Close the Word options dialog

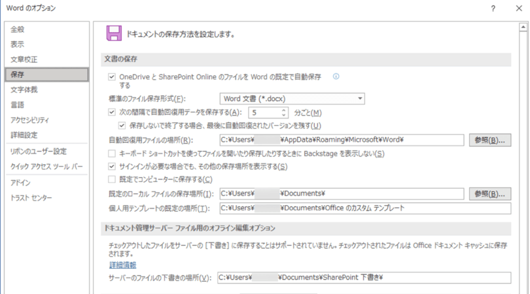[519, 8]
